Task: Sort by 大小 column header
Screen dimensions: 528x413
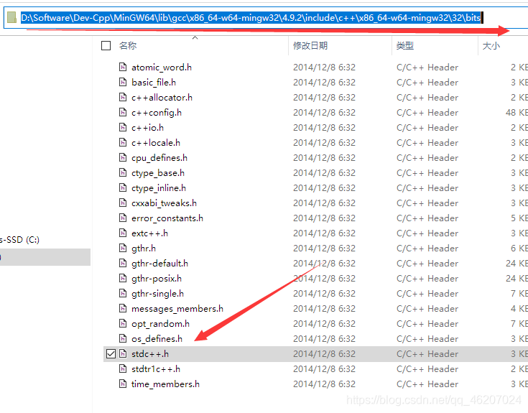Action: tap(491, 45)
